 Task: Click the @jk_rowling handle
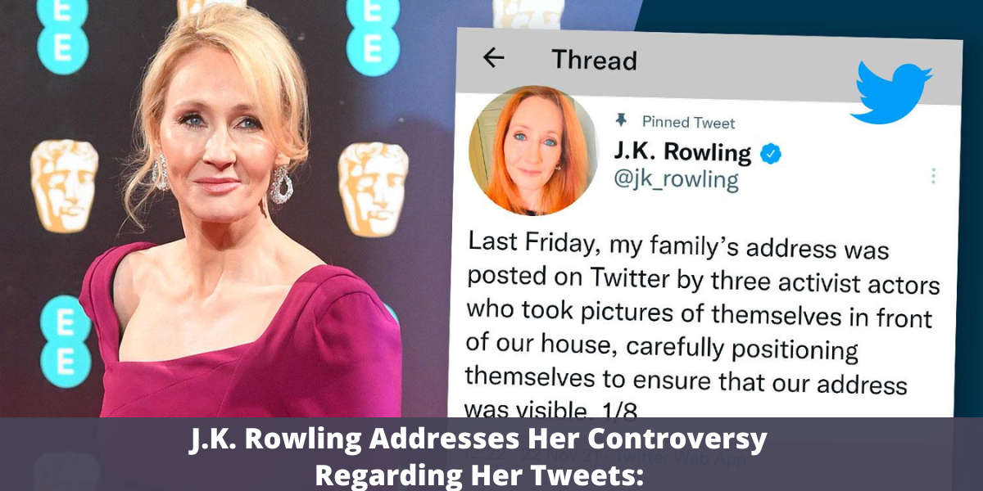[x=677, y=179]
